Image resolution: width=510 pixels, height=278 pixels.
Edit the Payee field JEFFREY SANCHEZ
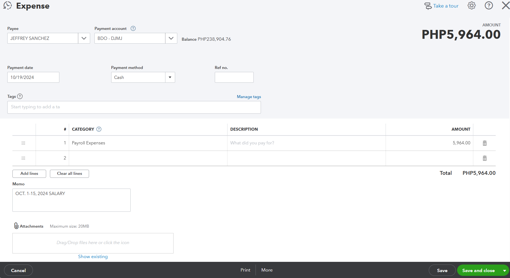(43, 38)
